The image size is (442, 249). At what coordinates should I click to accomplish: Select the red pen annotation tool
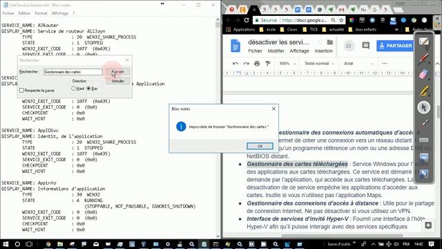click(423, 58)
